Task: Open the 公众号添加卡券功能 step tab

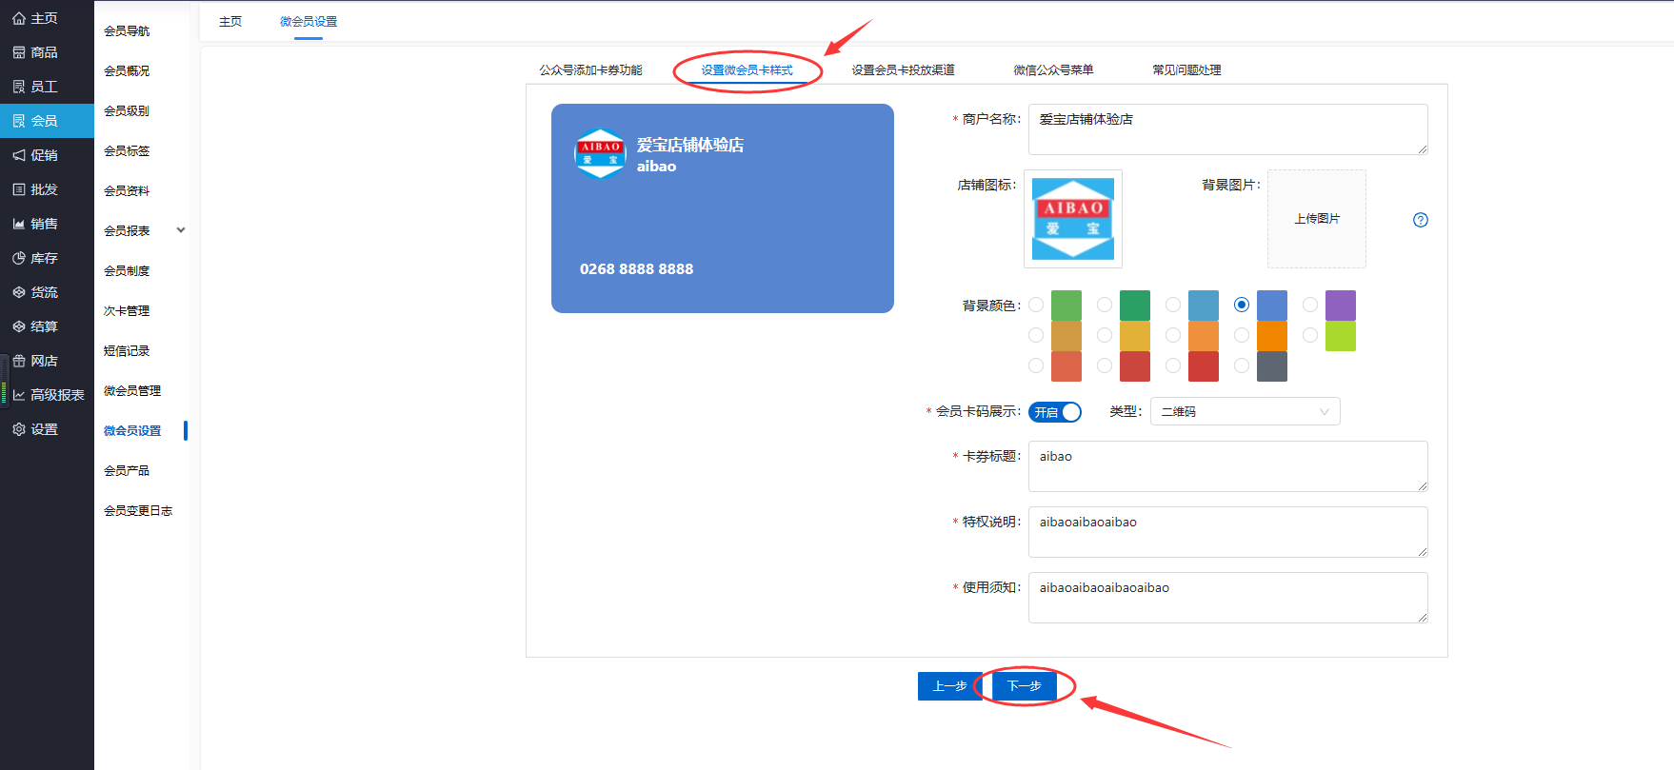Action: pyautogui.click(x=590, y=70)
